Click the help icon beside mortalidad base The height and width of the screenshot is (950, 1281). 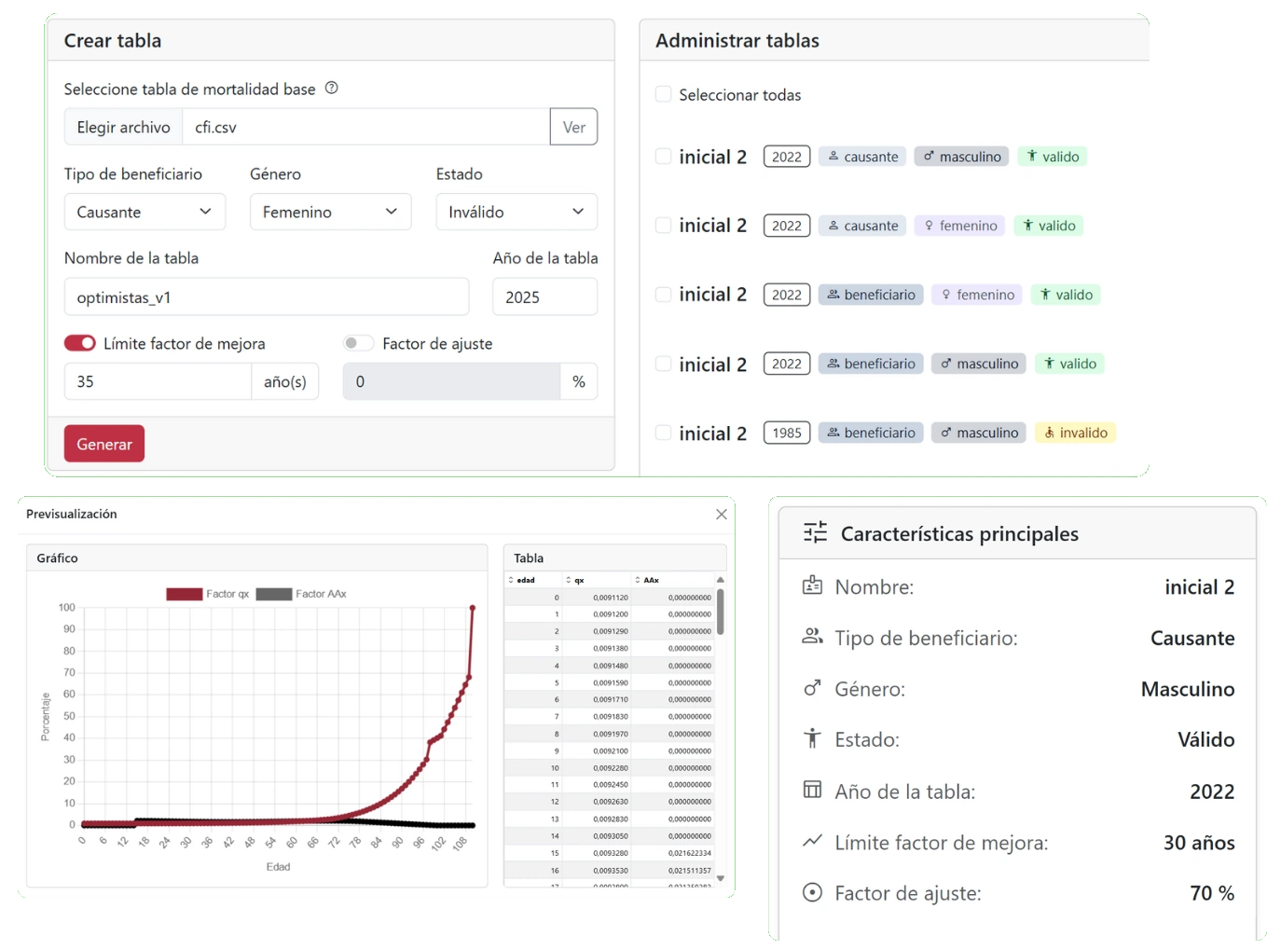coord(331,88)
